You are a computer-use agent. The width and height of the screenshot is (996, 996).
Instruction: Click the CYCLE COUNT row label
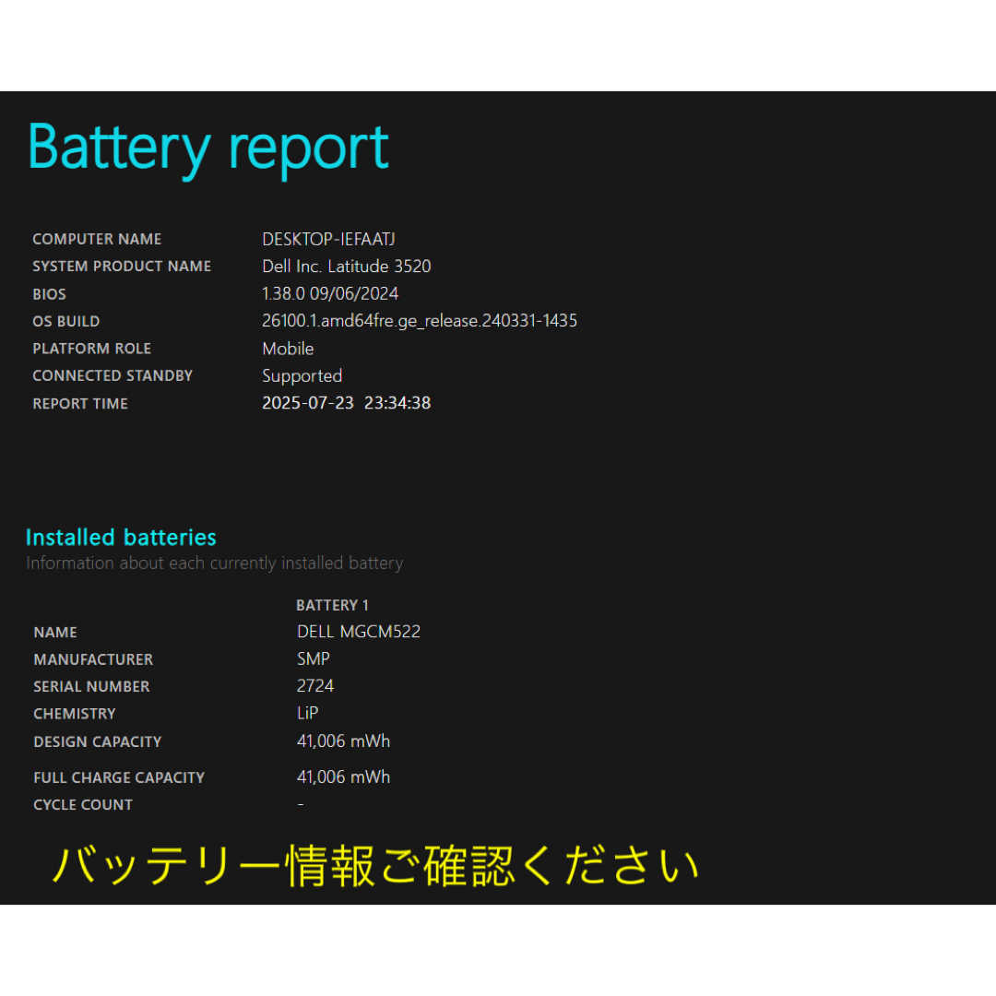pos(83,805)
